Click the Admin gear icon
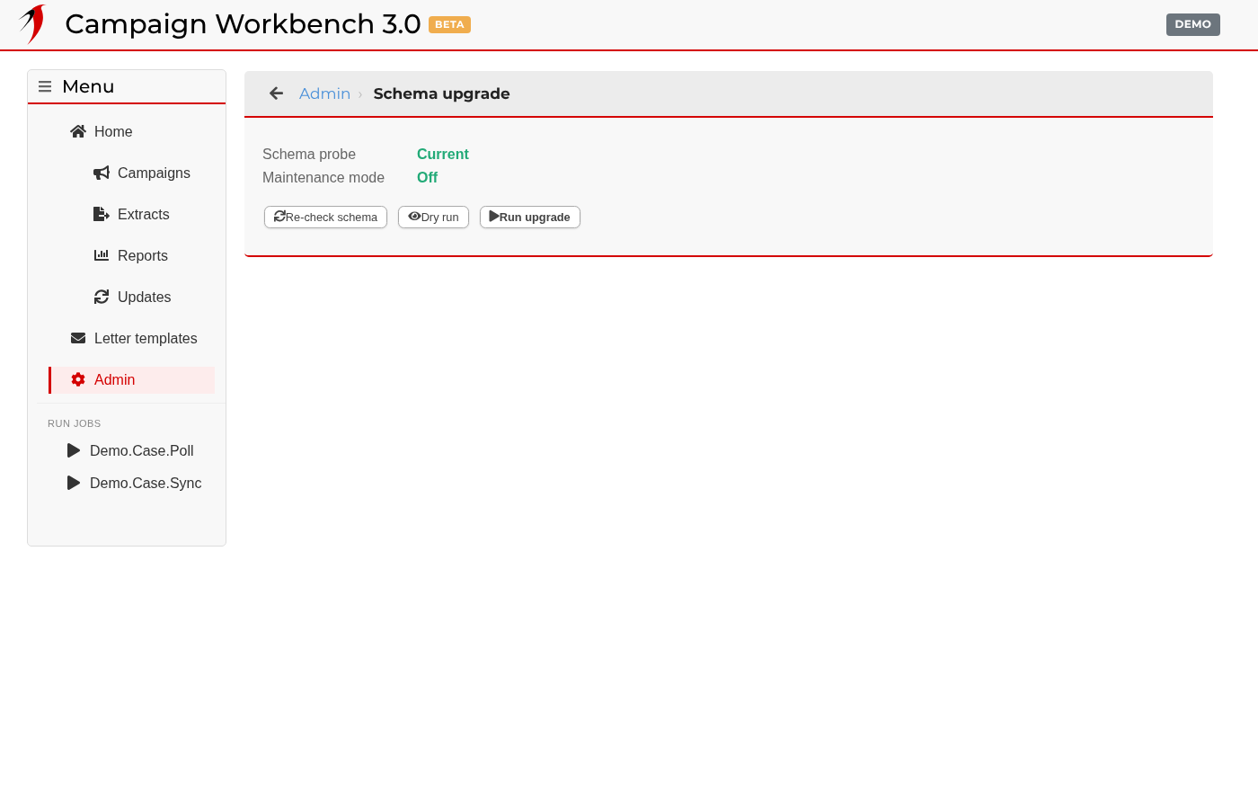The height and width of the screenshot is (809, 1258). [x=78, y=379]
